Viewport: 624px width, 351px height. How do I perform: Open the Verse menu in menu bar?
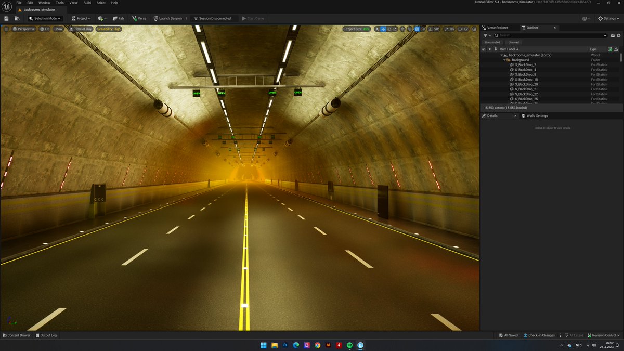[x=73, y=3]
